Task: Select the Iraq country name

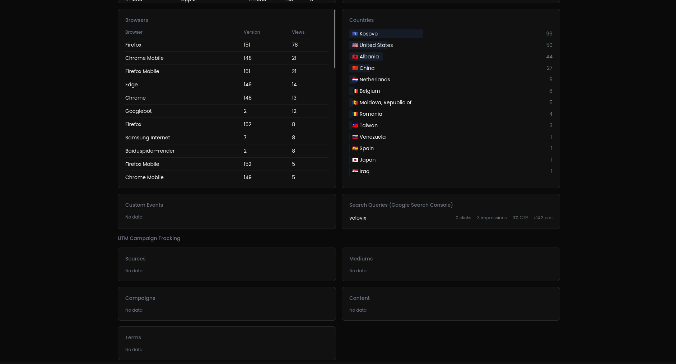Action: click(364, 171)
